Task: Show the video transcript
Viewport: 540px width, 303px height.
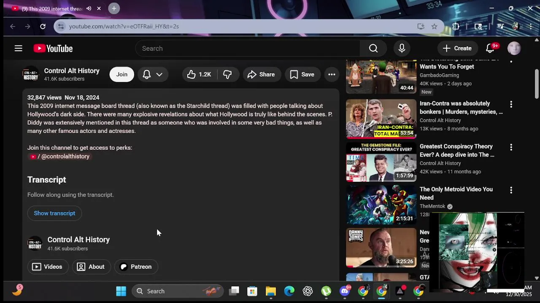Action: [x=54, y=213]
